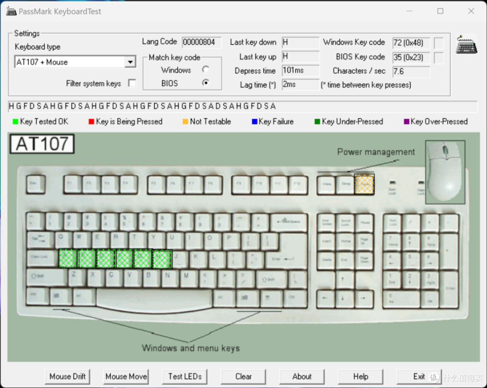Open the About dialog
The height and width of the screenshot is (388, 487).
pyautogui.click(x=302, y=376)
